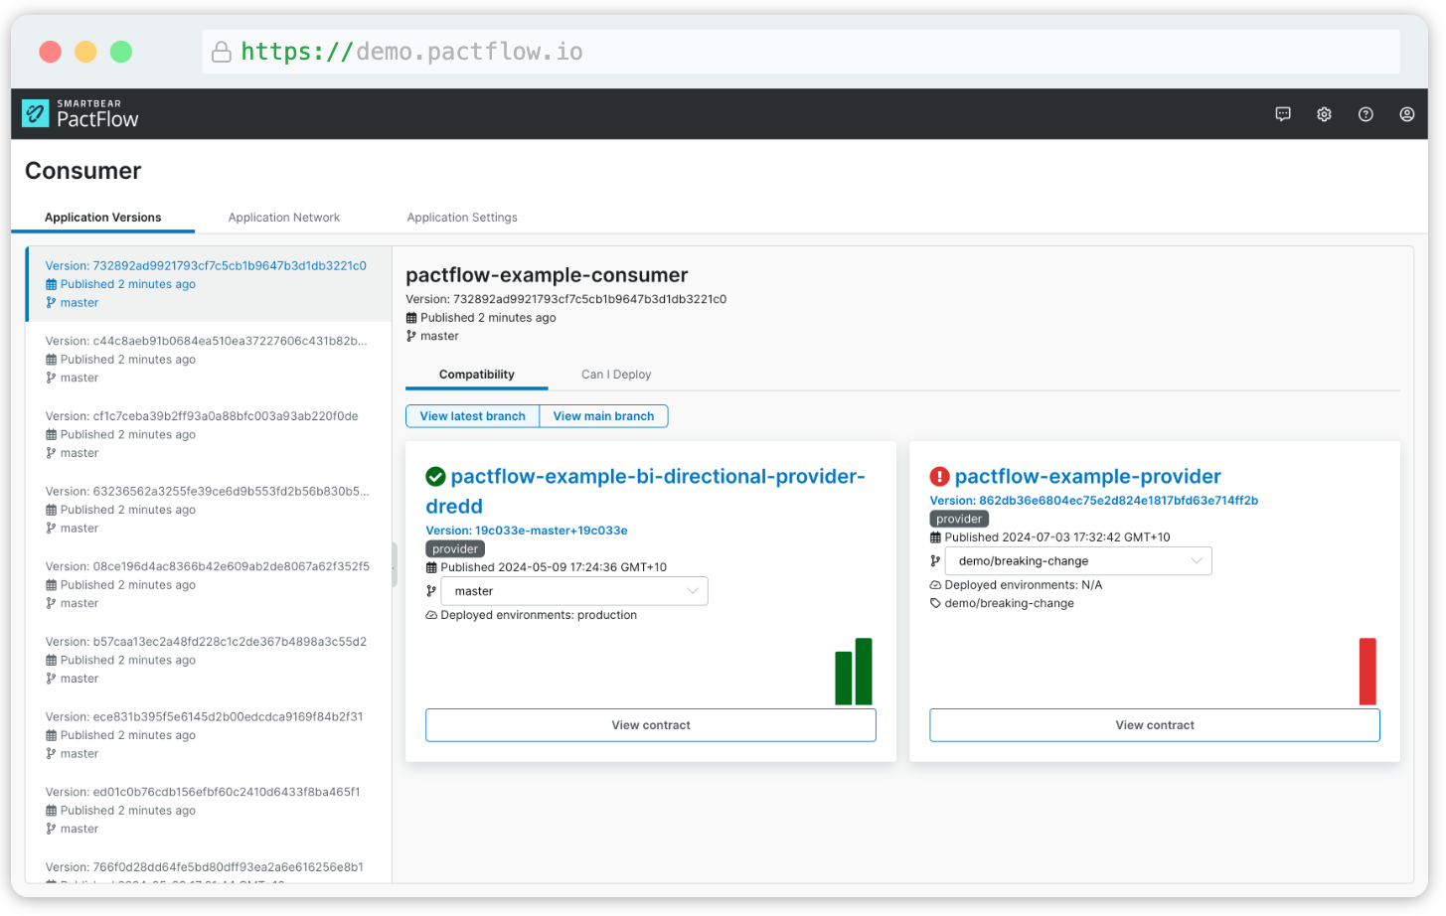The image size is (1446, 916).
Task: Click provider badge on dredd card
Action: click(x=455, y=549)
